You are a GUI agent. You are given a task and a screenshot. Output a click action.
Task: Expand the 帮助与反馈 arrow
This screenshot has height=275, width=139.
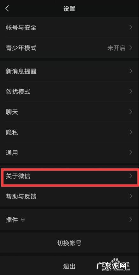click(131, 196)
